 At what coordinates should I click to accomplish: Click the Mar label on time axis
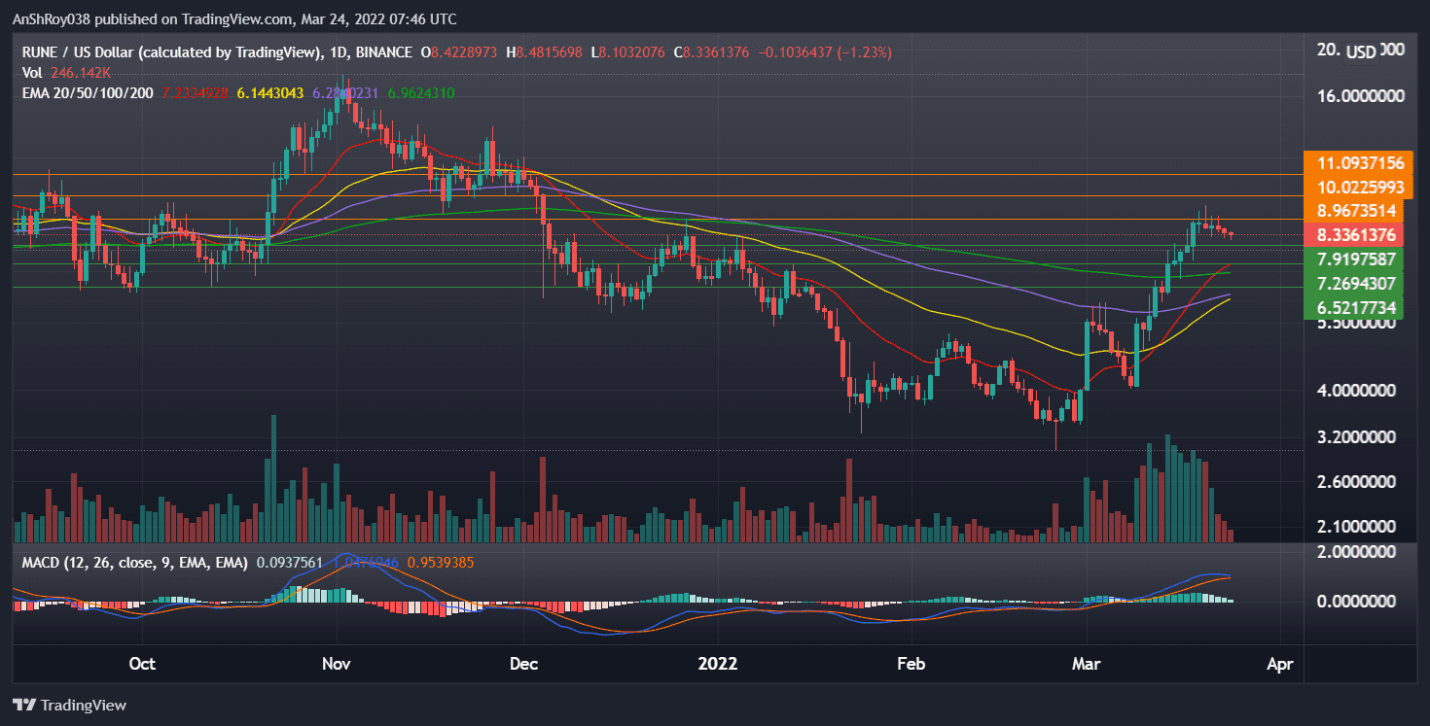tap(1086, 664)
